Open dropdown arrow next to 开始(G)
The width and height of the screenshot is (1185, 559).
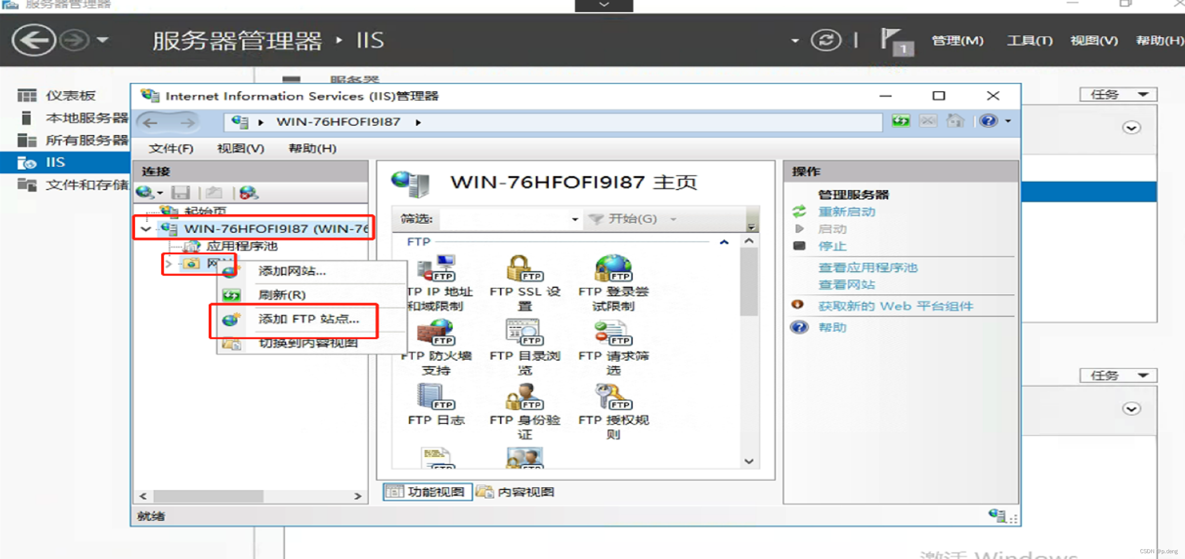(673, 219)
